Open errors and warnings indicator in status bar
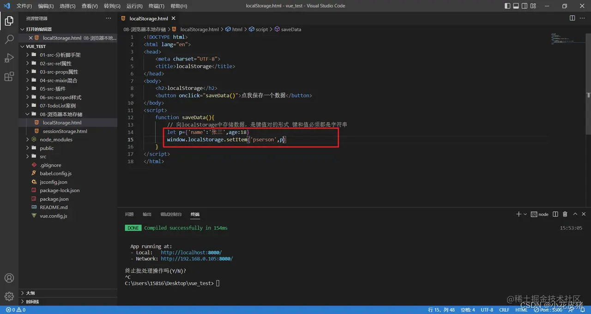The image size is (591, 314). click(x=16, y=310)
